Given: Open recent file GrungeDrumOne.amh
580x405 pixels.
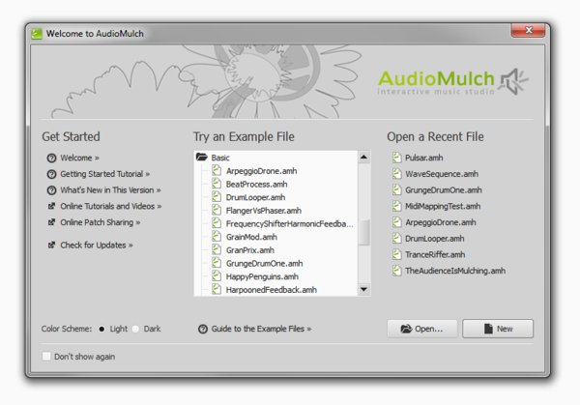Looking at the screenshot, I should tap(443, 190).
